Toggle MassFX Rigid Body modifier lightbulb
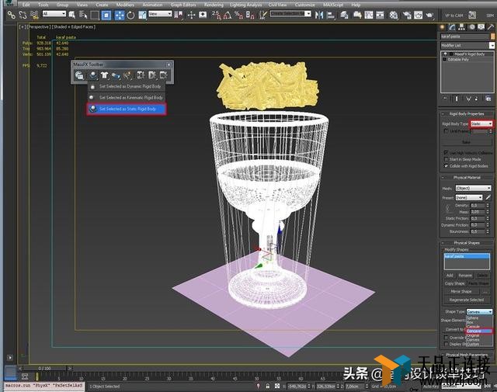The height and width of the screenshot is (392, 497). point(445,54)
